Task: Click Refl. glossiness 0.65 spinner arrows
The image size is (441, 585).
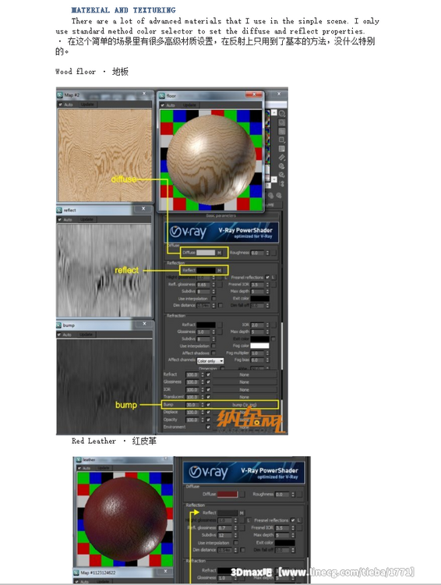Action: 213,284
